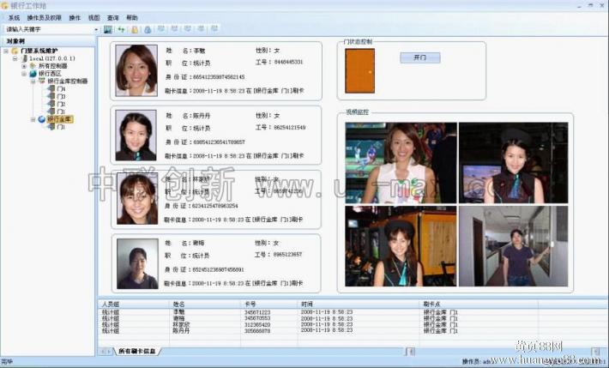Open the 系统 menu
The image size is (609, 368).
click(x=14, y=17)
